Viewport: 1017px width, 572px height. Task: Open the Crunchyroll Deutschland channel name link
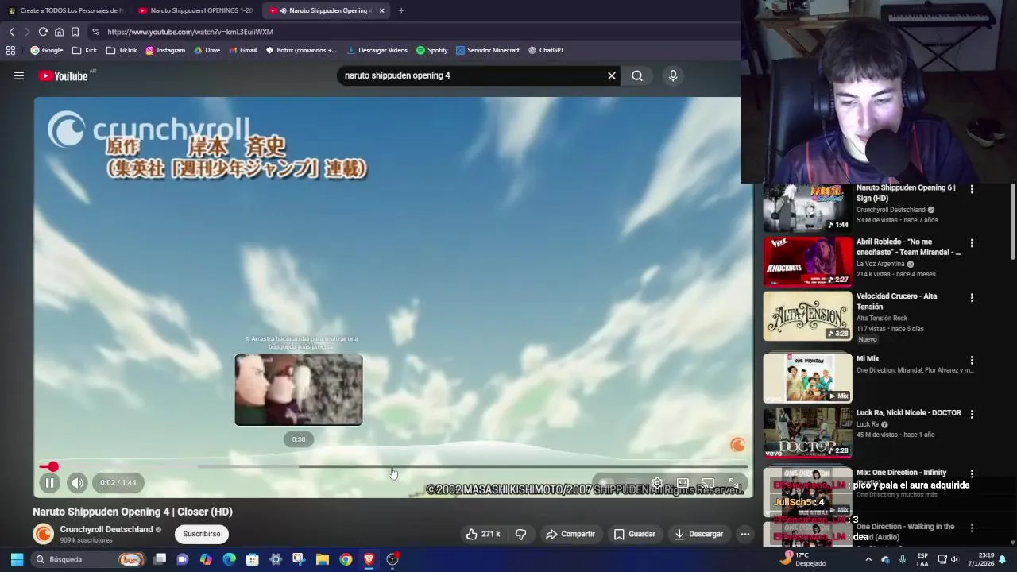coord(106,529)
